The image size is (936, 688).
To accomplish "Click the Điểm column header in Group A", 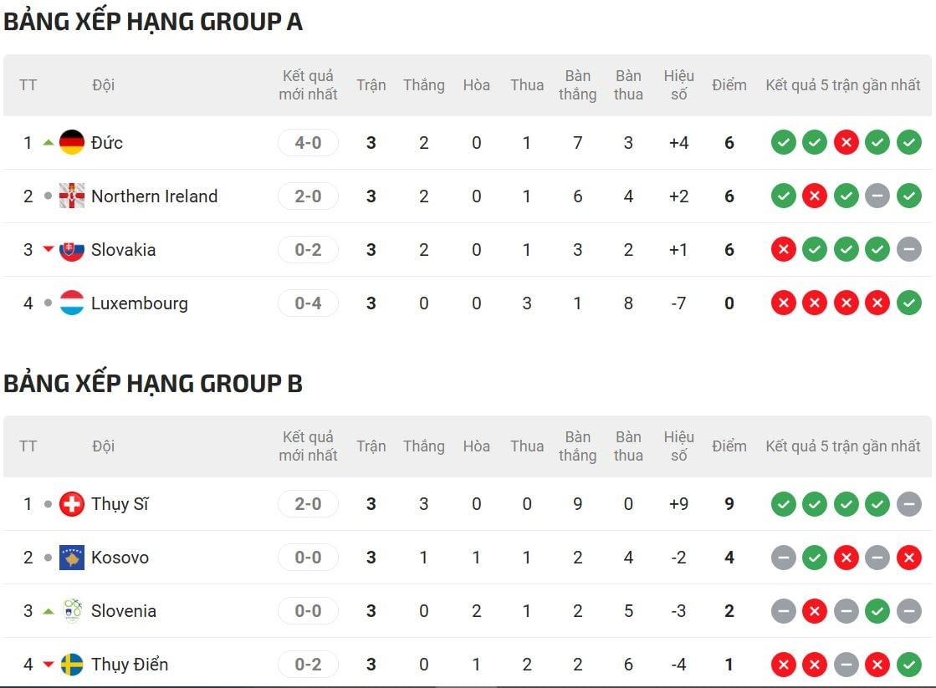I will [x=729, y=85].
